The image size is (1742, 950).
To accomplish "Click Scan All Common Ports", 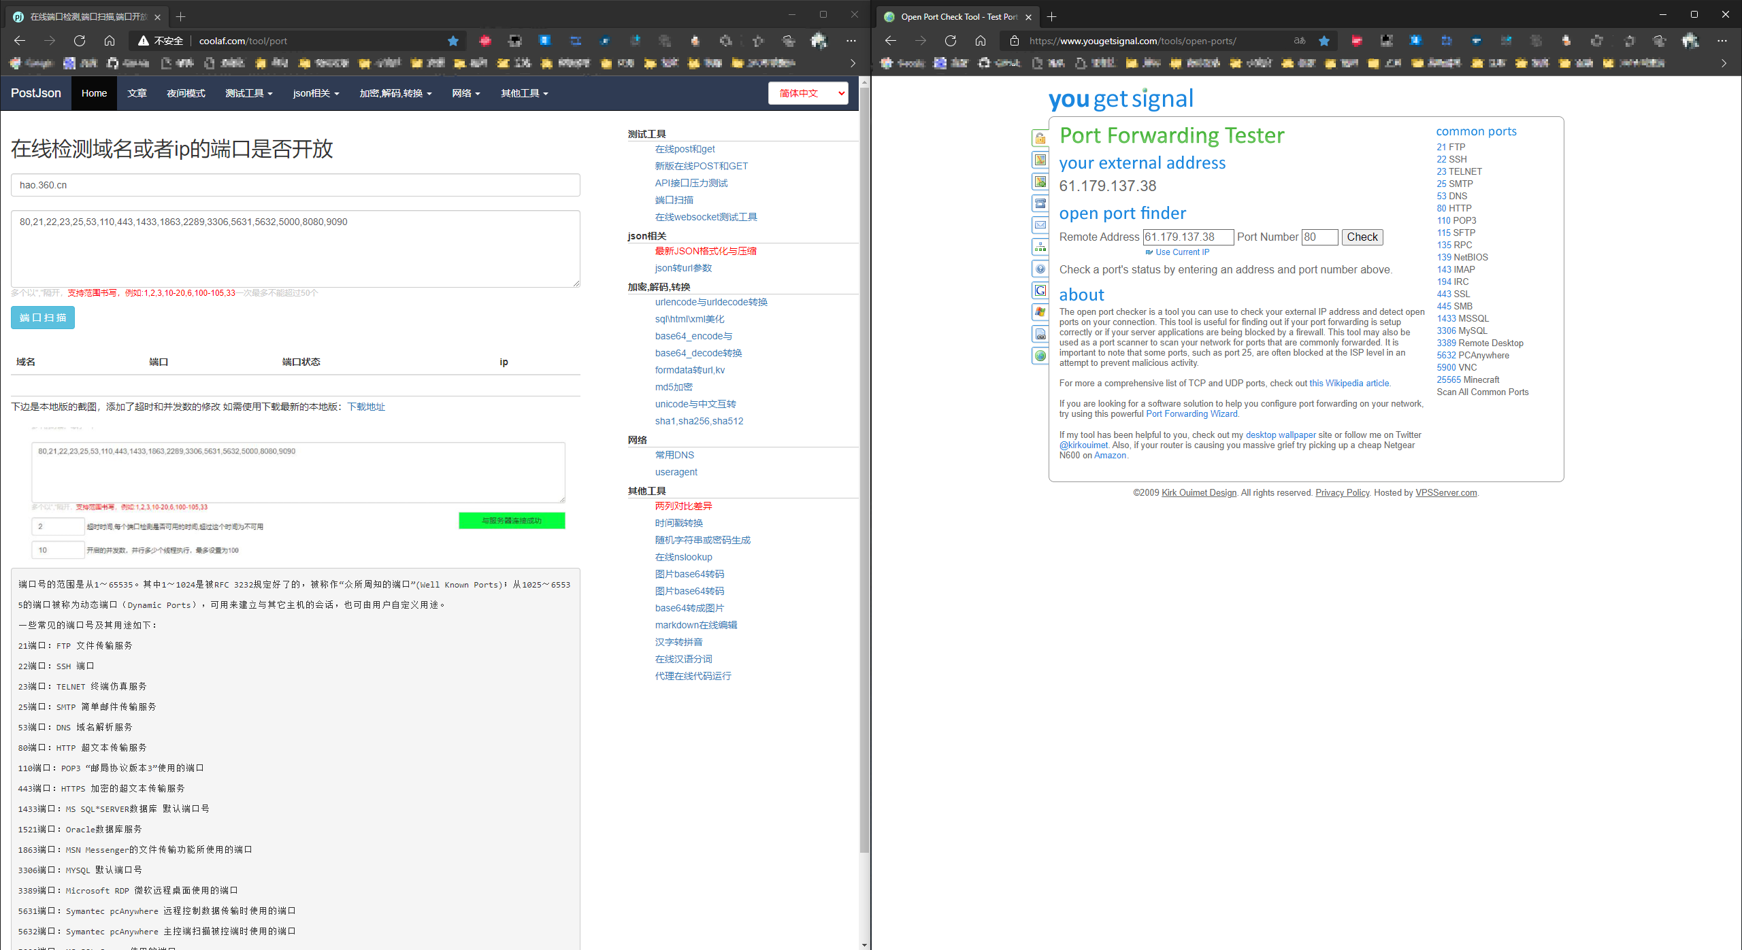I will click(x=1482, y=392).
